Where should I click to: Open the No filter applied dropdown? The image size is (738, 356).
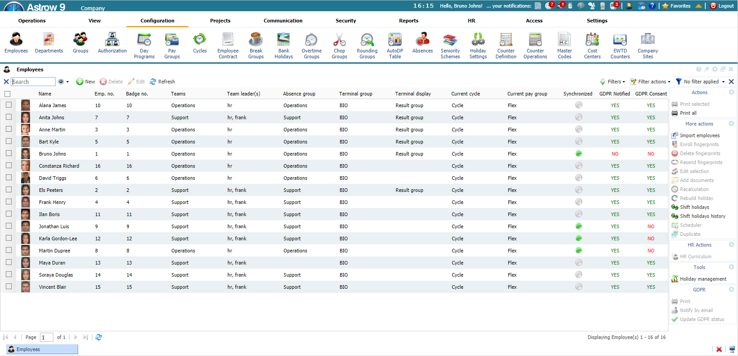tap(701, 82)
